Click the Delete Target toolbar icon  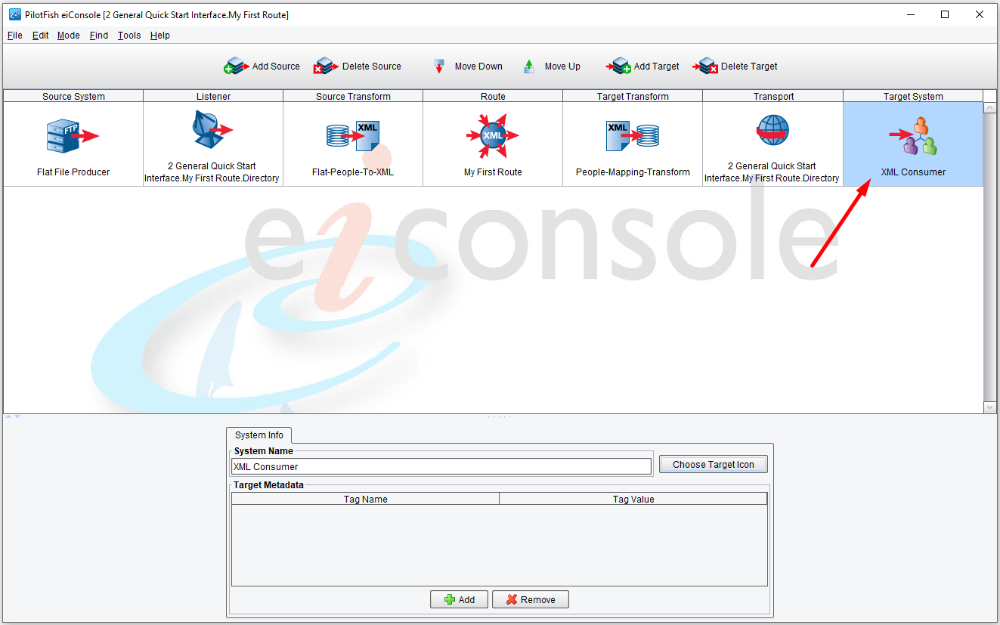coord(705,67)
